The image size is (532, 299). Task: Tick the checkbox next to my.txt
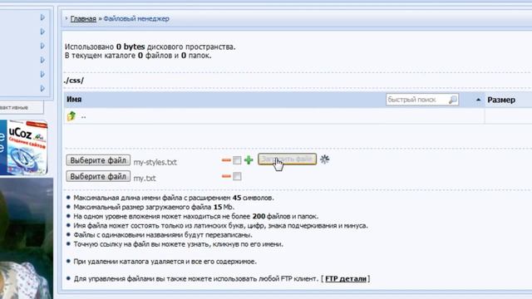tap(237, 176)
